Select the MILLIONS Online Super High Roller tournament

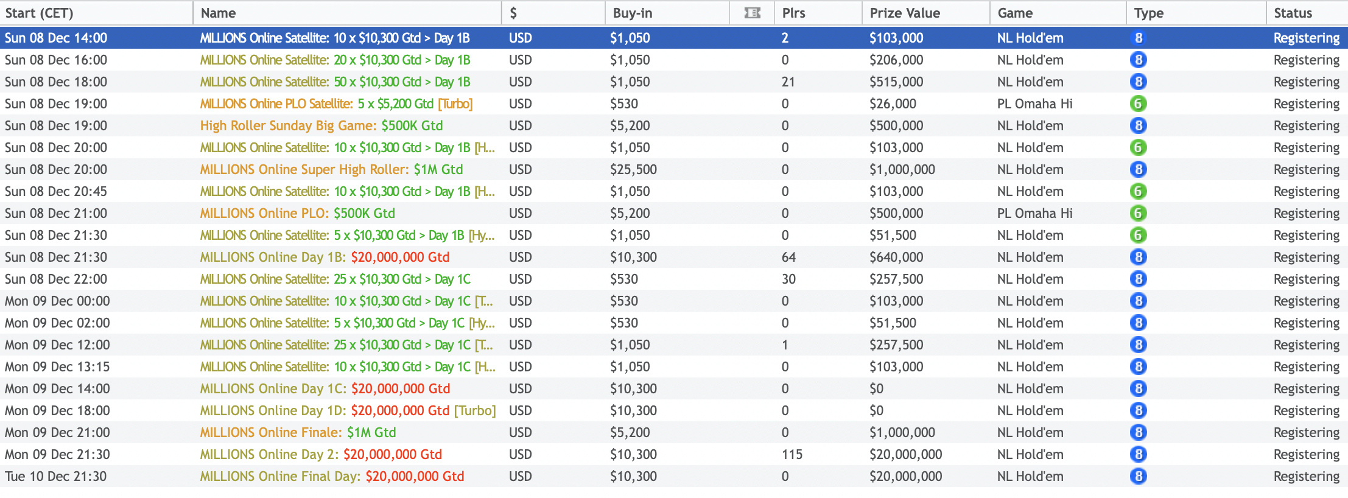coord(331,169)
